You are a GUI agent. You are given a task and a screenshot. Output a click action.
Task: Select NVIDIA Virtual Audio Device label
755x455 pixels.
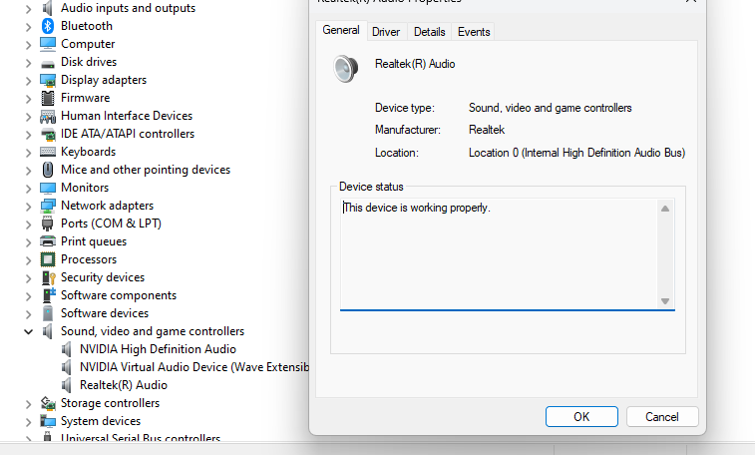[x=194, y=367]
